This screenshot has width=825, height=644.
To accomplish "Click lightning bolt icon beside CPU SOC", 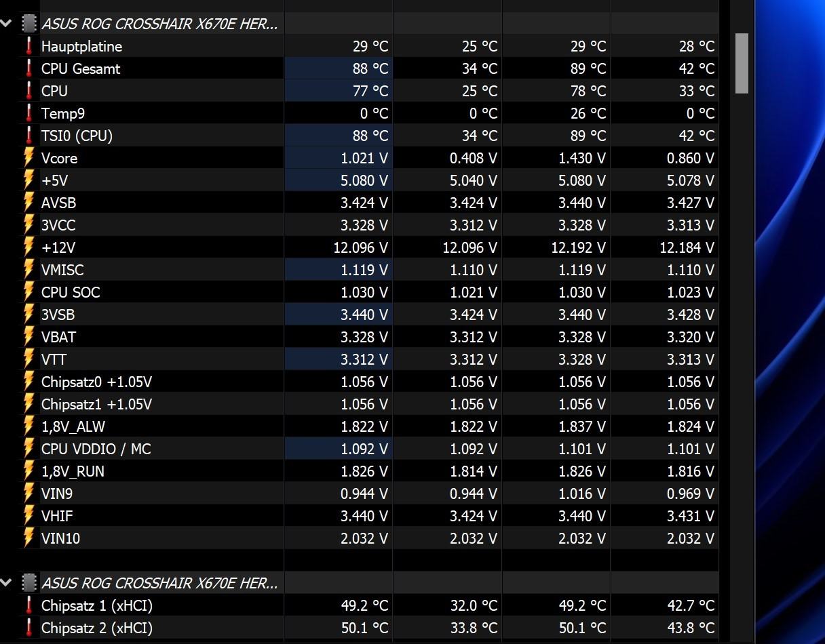I will coord(28,292).
